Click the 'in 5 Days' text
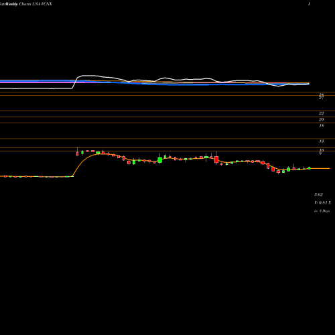The image size is (335, 335). [322, 211]
